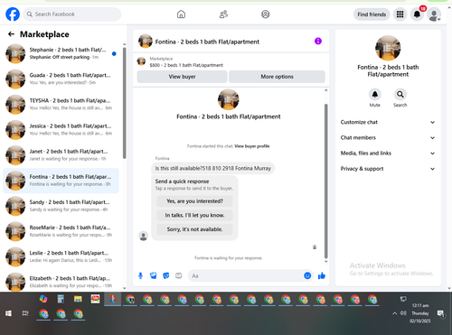452x335 pixels.
Task: Click Fontina's message with phone number
Action: coord(212,168)
